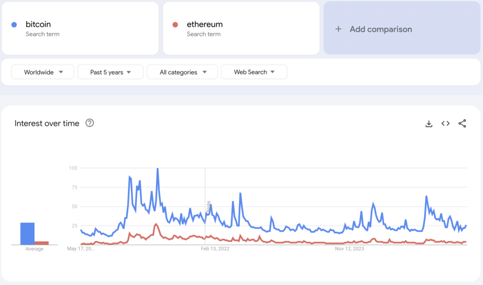This screenshot has height=285, width=483.
Task: Open the Worldwide region dropdown
Action: coord(42,72)
